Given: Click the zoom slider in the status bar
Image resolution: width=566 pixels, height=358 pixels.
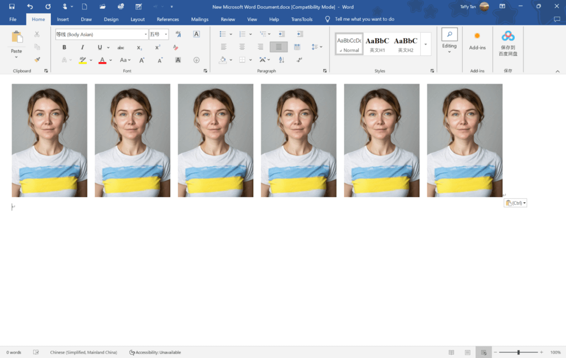Looking at the screenshot, I should (x=518, y=352).
